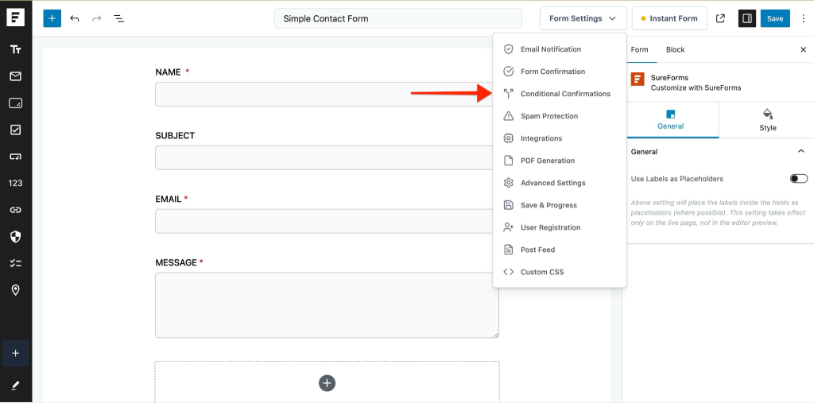The height and width of the screenshot is (407, 814).
Task: Click the Save button
Action: [x=775, y=18]
